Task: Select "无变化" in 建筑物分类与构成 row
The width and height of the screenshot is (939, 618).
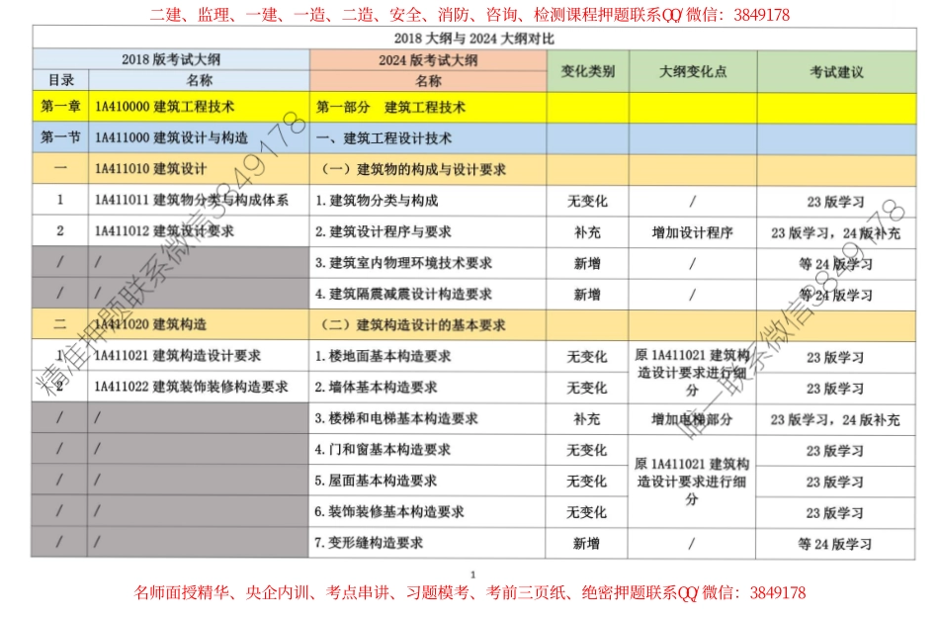Action: tap(587, 201)
